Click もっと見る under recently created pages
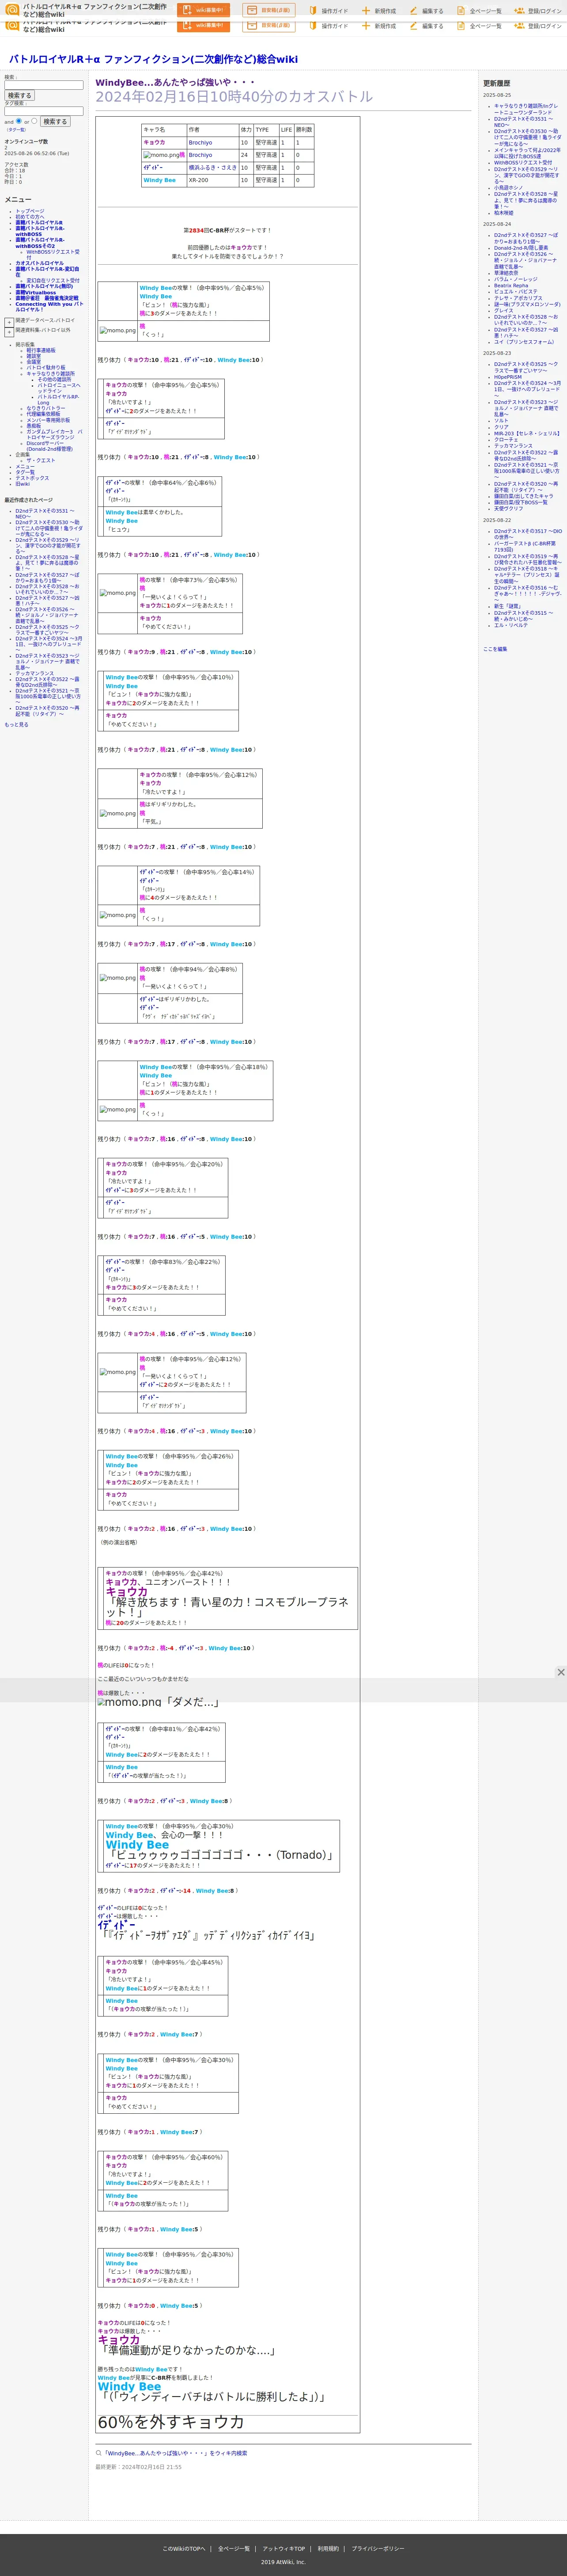Image resolution: width=567 pixels, height=2576 pixels. click(16, 725)
